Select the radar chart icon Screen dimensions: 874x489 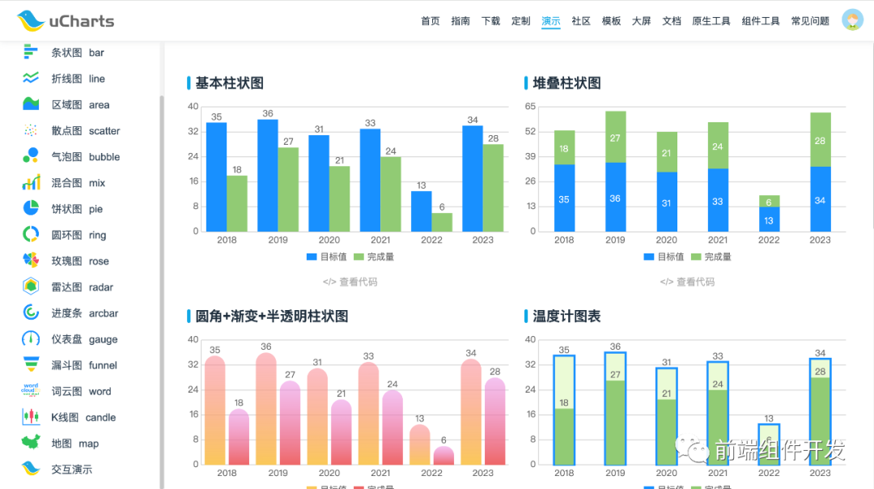31,287
